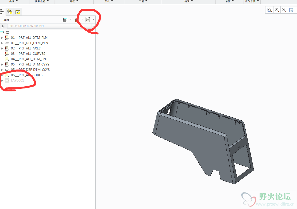297x209 pixels.
Task: Click the layer icon of 04__PRT_ALL_DTM_PNT
Action: 7,59
